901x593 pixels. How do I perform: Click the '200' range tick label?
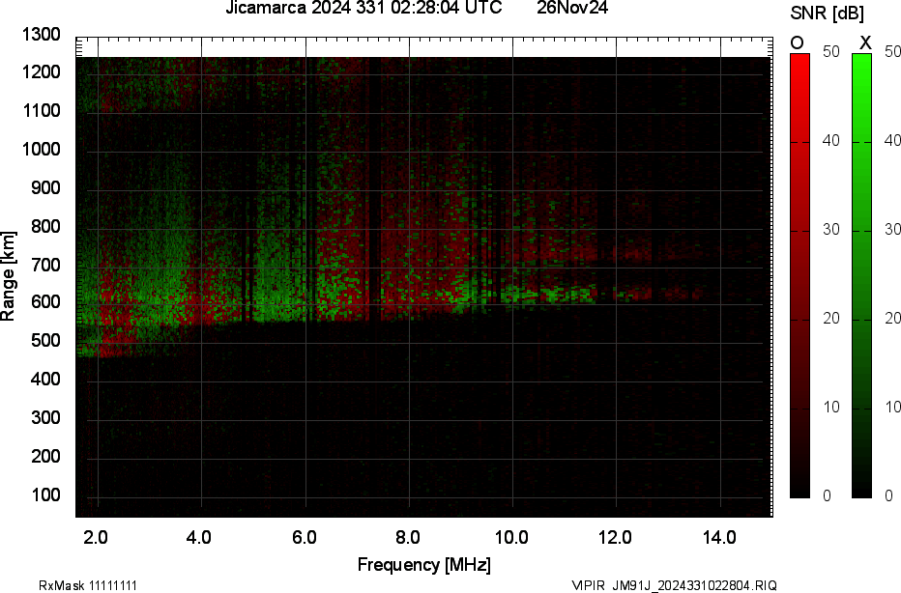point(45,457)
